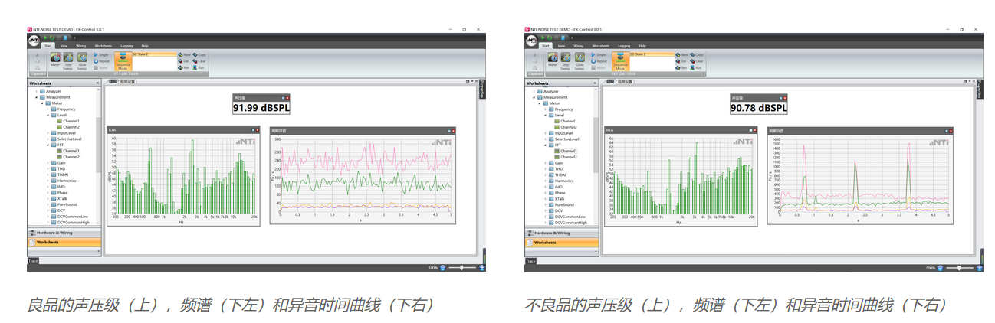Select FFT Channel1 in right window tree
This screenshot has width=995, height=323.
pyautogui.click(x=569, y=151)
